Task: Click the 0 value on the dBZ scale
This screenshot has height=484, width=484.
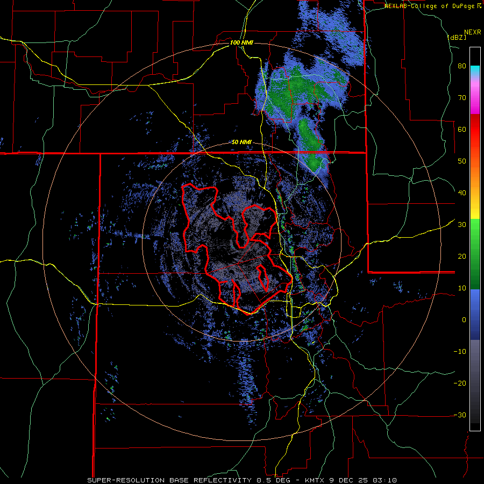Action: pyautogui.click(x=464, y=320)
